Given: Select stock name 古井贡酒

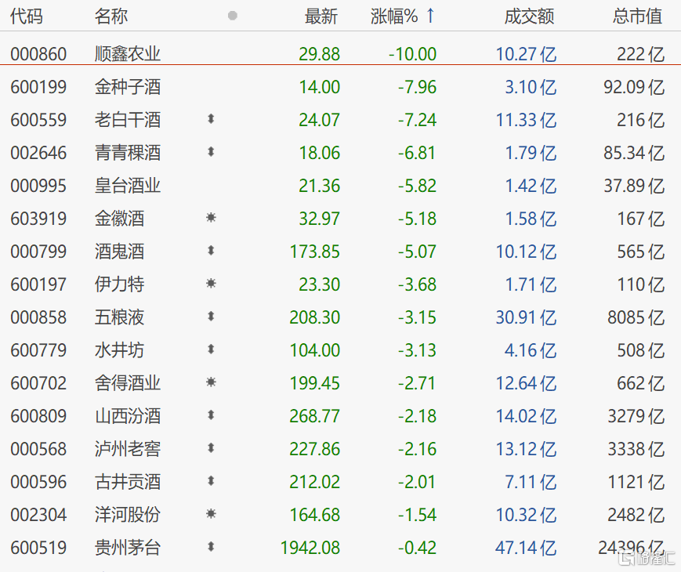Looking at the screenshot, I should (128, 482).
